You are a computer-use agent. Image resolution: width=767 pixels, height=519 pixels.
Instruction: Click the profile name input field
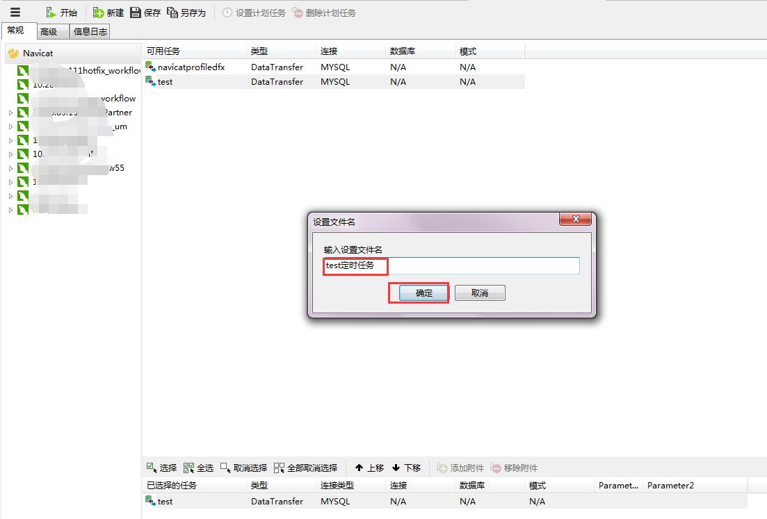[x=451, y=265]
